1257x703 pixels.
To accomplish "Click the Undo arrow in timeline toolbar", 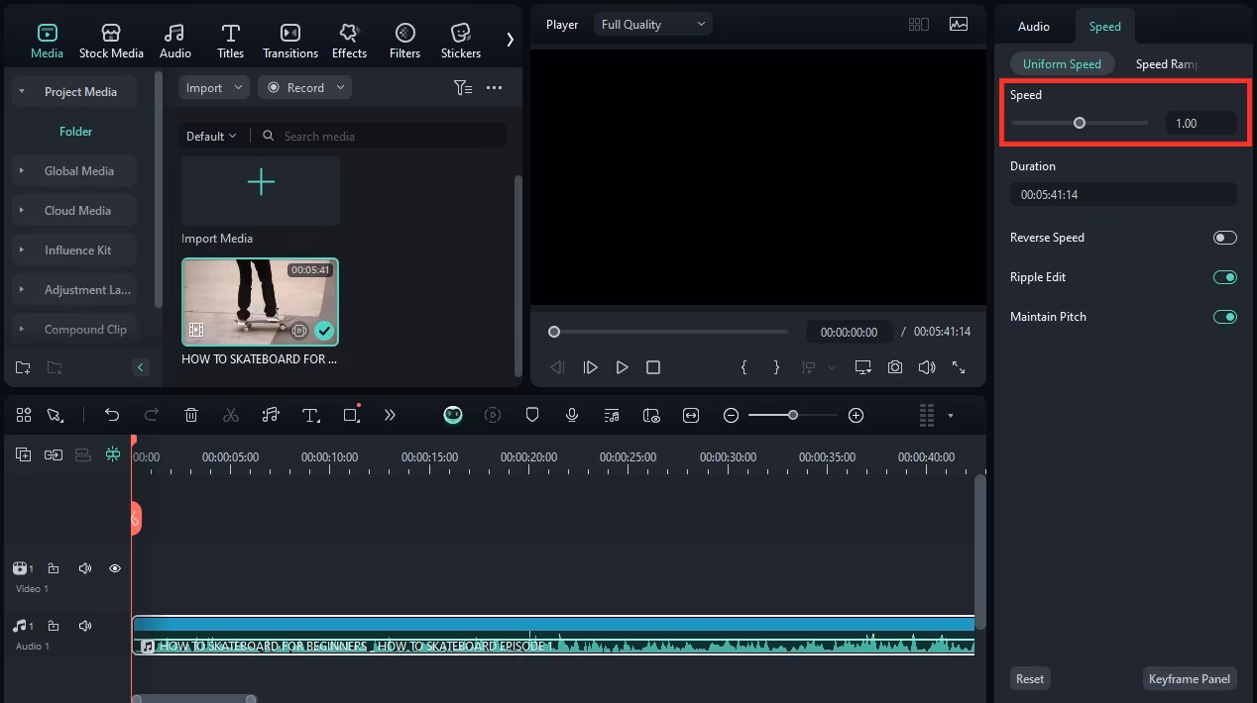I will [112, 416].
